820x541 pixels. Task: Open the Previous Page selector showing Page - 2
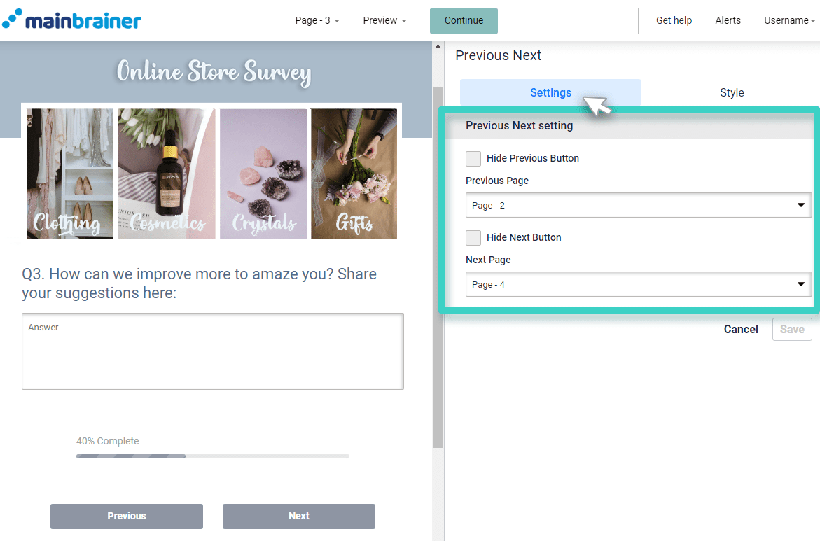pos(638,205)
